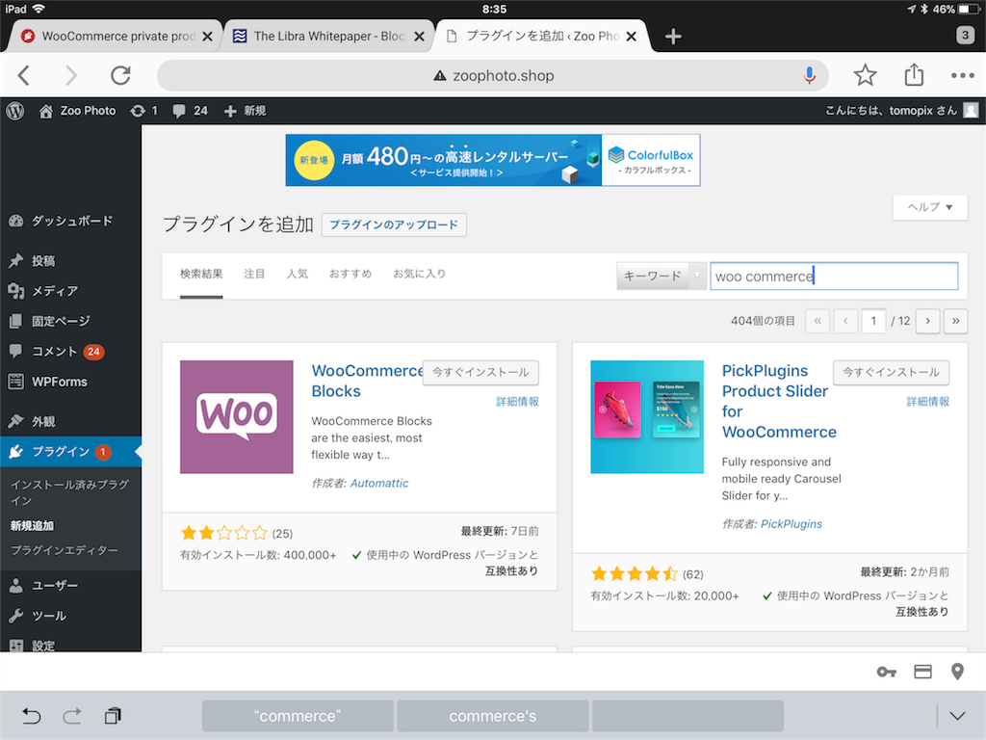Bookmark the page with the star icon
This screenshot has width=986, height=740.
click(866, 75)
